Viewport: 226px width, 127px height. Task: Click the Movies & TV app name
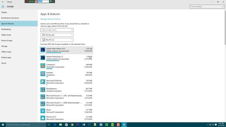51,117
